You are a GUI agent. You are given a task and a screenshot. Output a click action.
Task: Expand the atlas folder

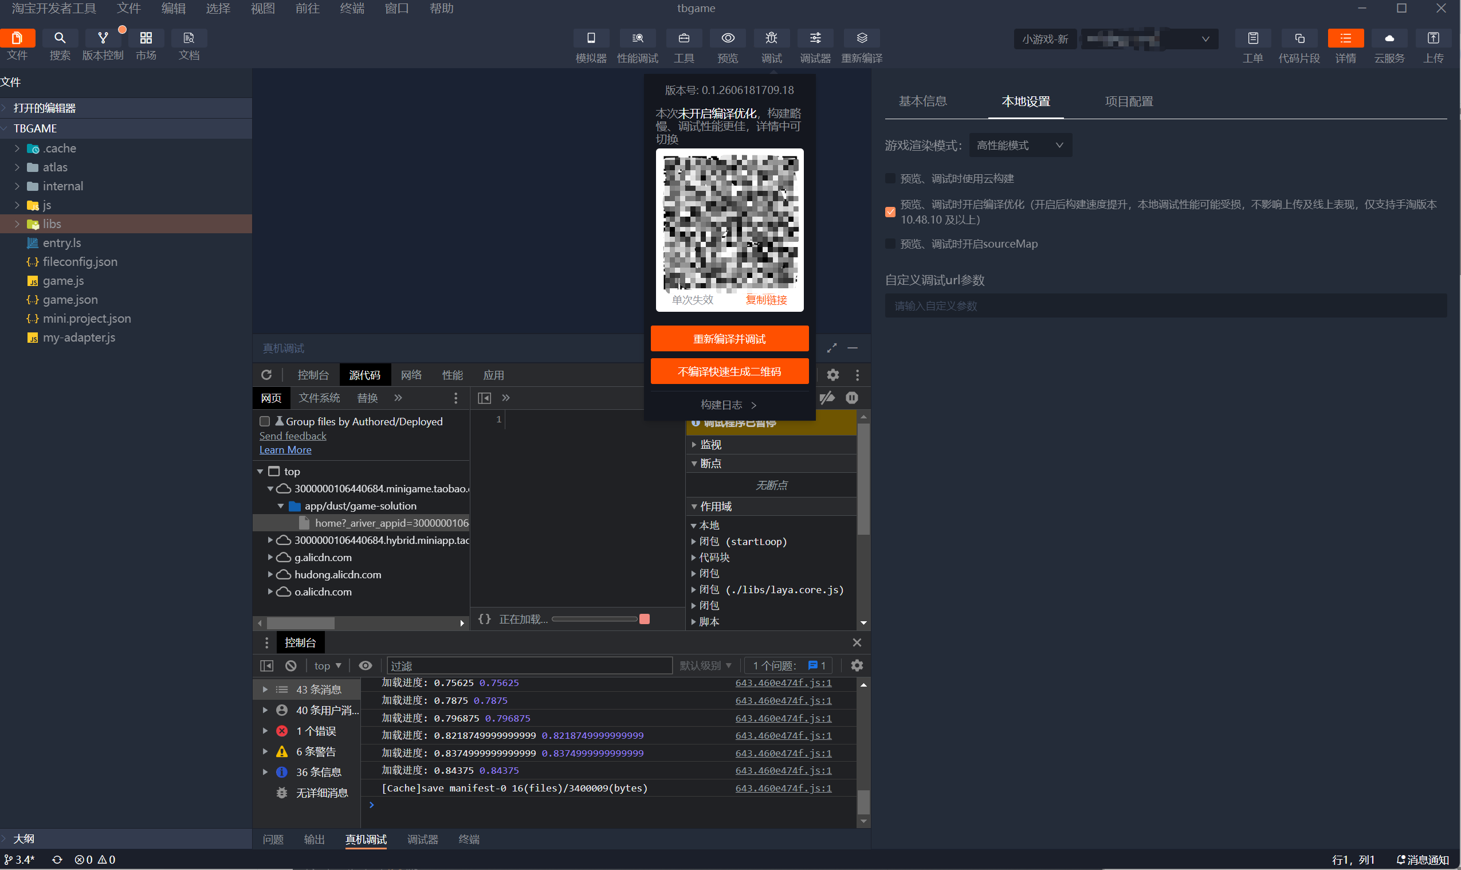pyautogui.click(x=17, y=168)
